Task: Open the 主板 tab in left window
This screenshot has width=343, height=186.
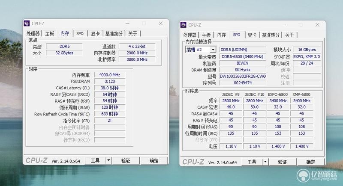Action: point(50,34)
